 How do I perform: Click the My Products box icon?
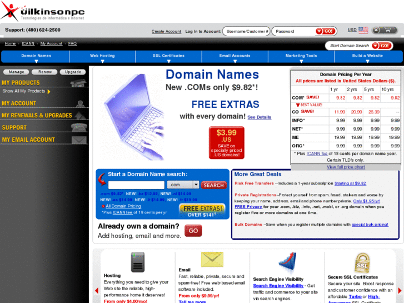pos(78,83)
